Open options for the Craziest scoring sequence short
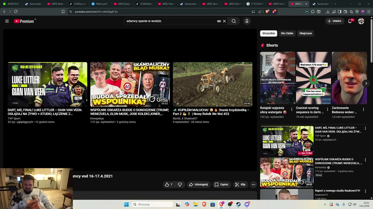Viewport: 373px width, 209px height. point(328,109)
